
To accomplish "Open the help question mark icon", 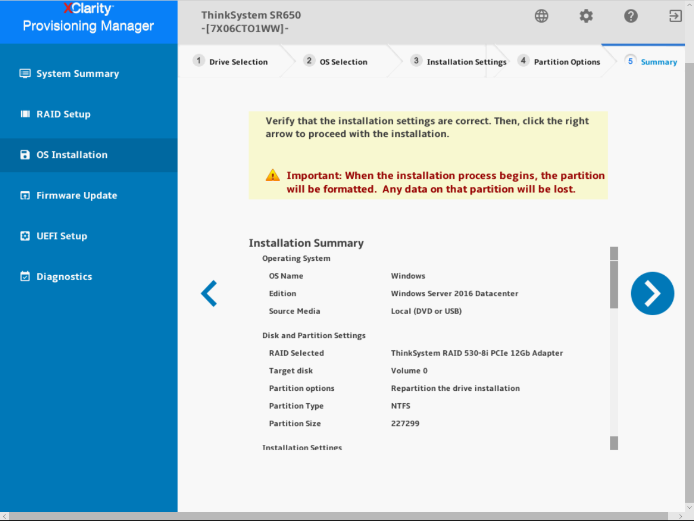I will 631,16.
